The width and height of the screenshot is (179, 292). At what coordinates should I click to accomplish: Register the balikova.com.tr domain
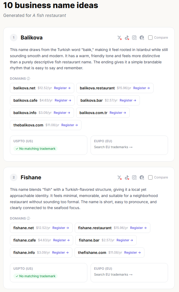click(118, 112)
